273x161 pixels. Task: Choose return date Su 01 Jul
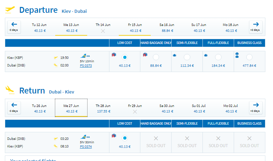199,108
